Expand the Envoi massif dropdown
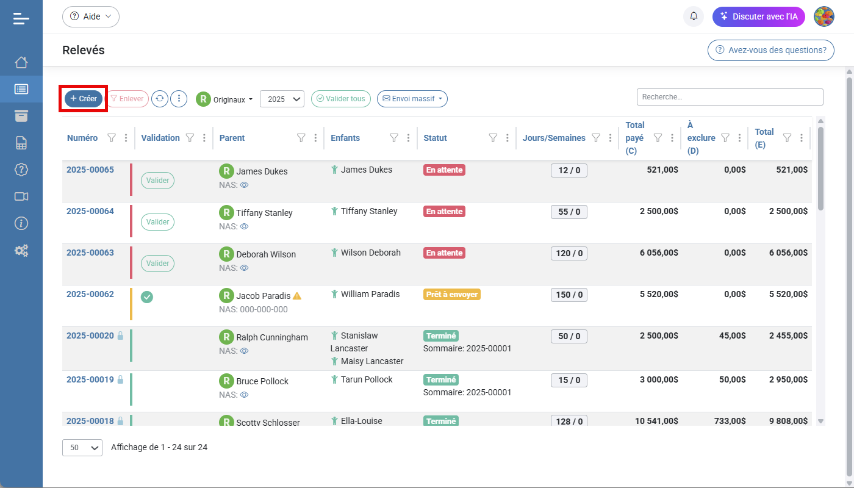This screenshot has width=854, height=488. pos(412,99)
